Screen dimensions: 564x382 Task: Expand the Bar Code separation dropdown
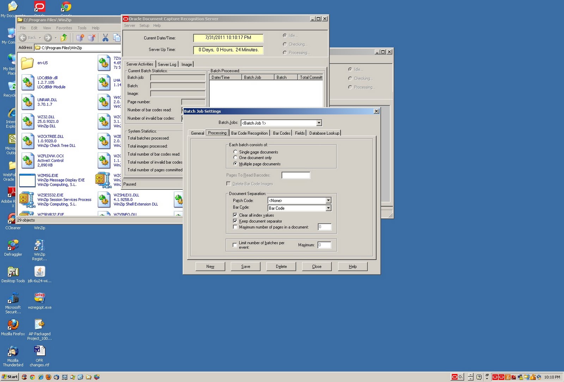pos(328,208)
